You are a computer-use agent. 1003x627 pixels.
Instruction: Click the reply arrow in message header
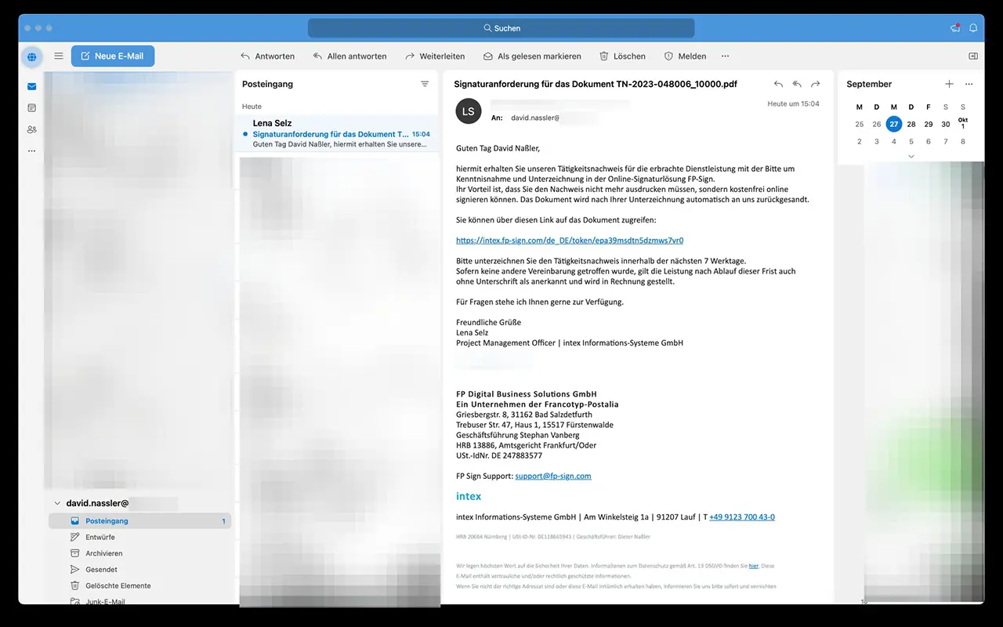pyautogui.click(x=778, y=84)
